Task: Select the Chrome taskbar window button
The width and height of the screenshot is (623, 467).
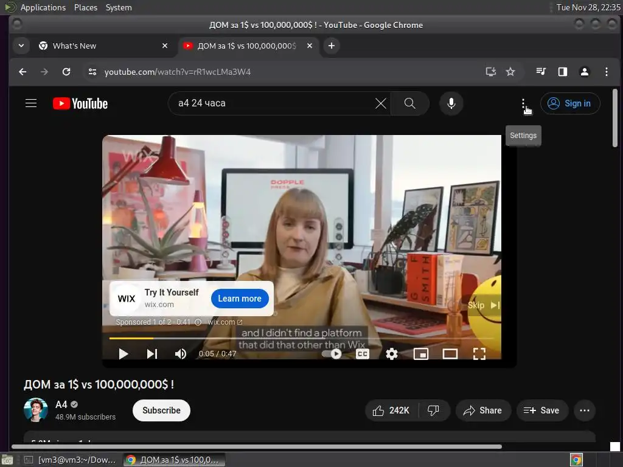Action: click(173, 460)
